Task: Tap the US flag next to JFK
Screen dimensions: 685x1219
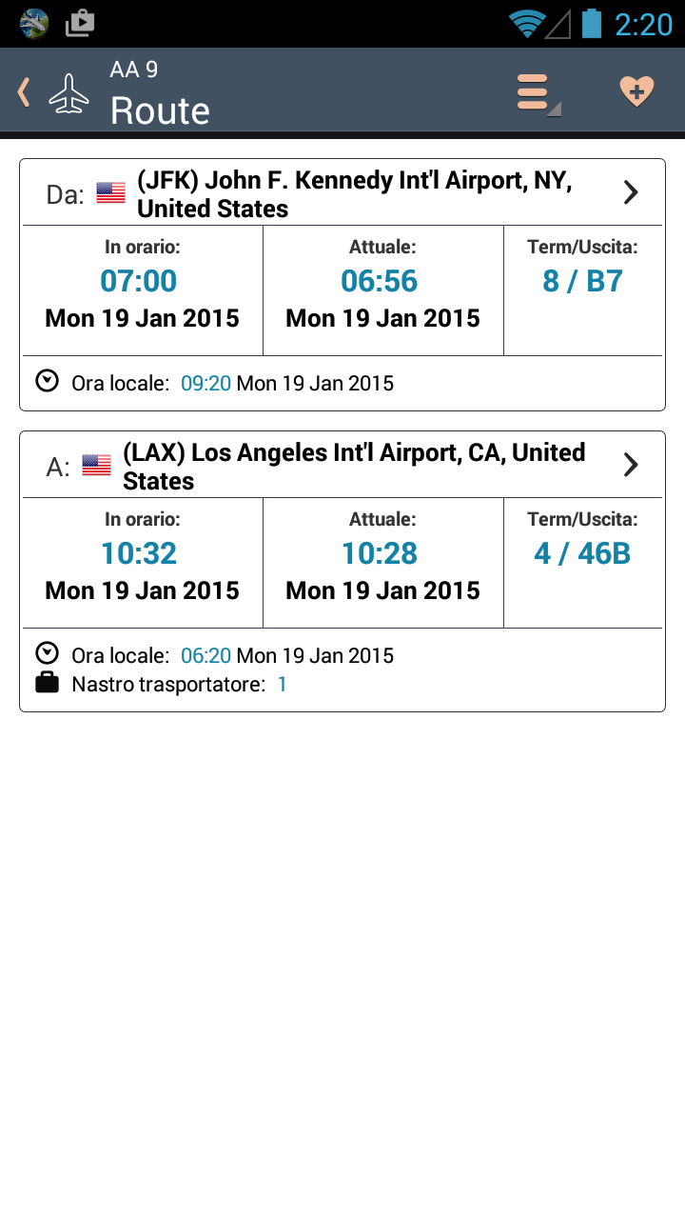Action: click(x=110, y=193)
